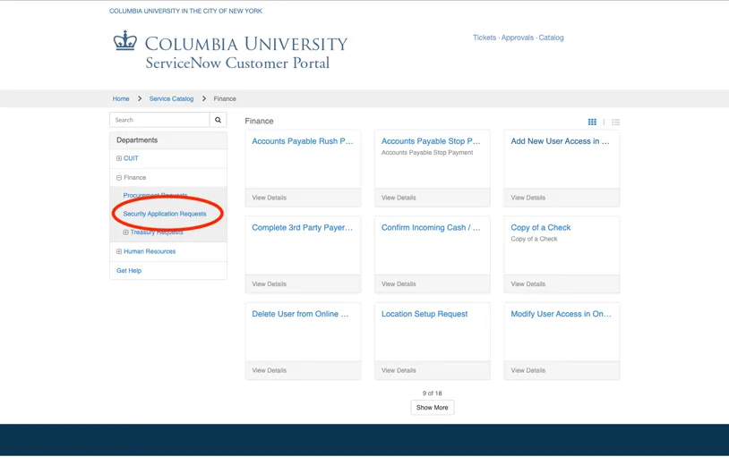Go to Home breadcrumb

click(x=121, y=99)
